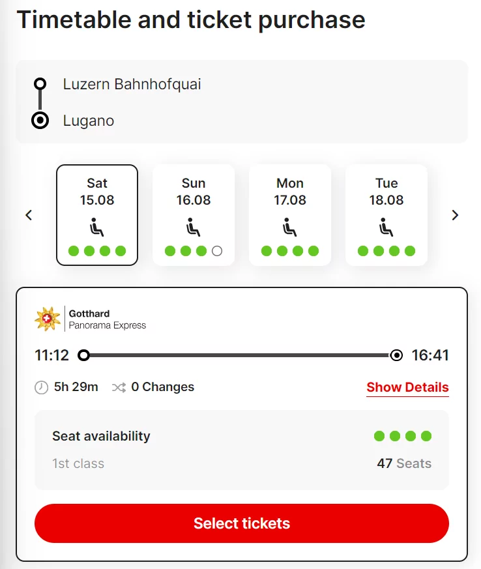Screen dimensions: 481x569
Task: Click the seat icon under Sat 15.08
Action: click(x=97, y=228)
